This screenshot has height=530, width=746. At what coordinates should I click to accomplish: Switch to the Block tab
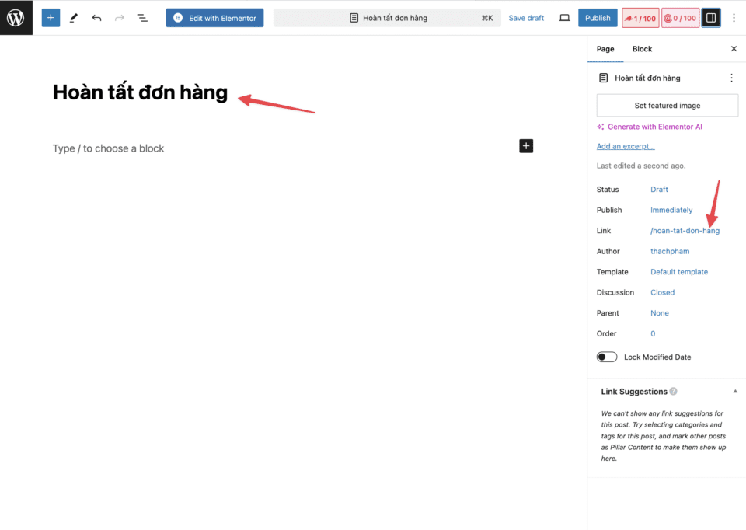click(x=642, y=49)
